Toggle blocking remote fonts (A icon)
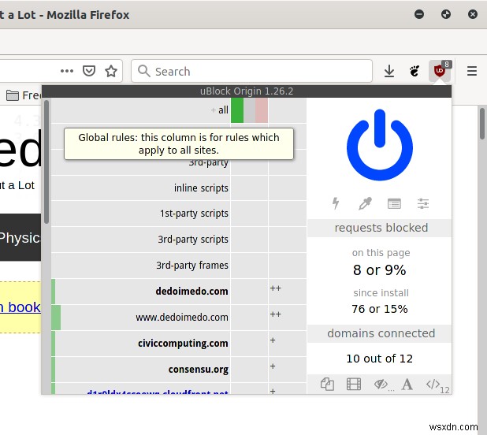This screenshot has width=487, height=435. tap(407, 384)
